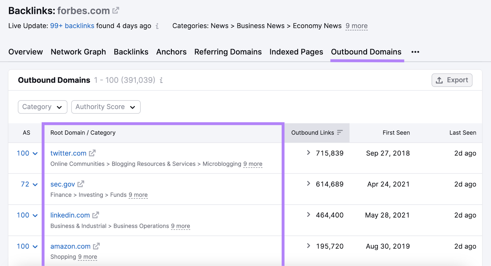
Task: Open twitter.com external link icon
Action: [x=92, y=153]
